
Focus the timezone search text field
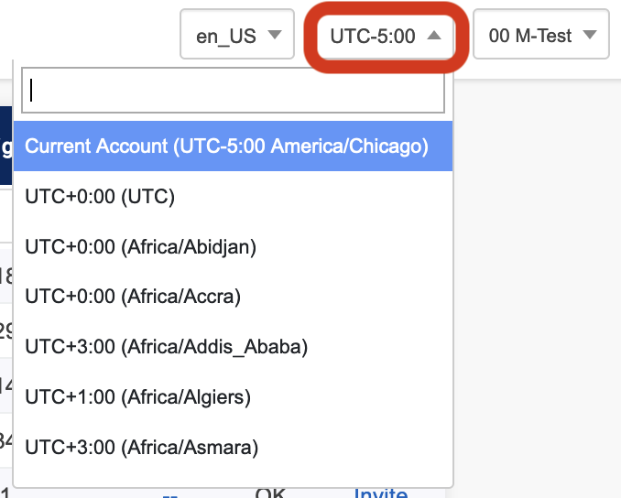233,90
